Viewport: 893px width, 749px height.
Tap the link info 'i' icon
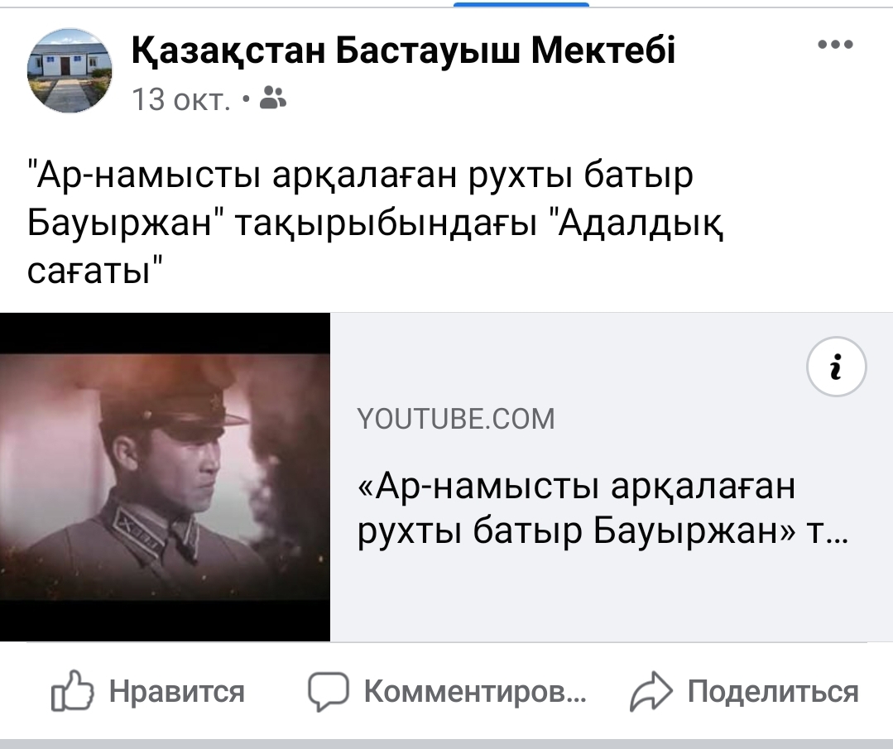point(836,367)
